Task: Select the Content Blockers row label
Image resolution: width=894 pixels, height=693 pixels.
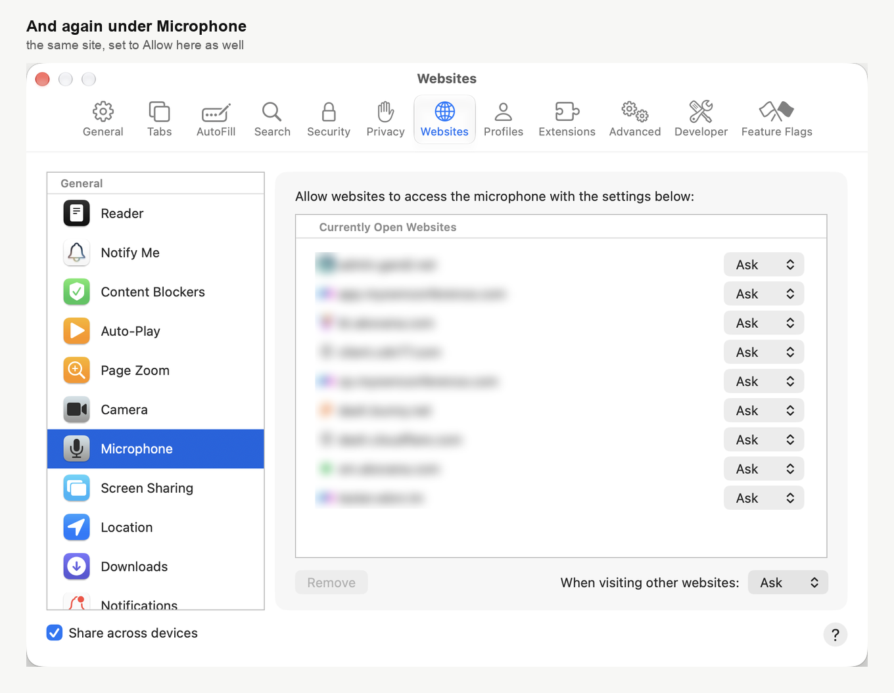Action: click(x=153, y=292)
